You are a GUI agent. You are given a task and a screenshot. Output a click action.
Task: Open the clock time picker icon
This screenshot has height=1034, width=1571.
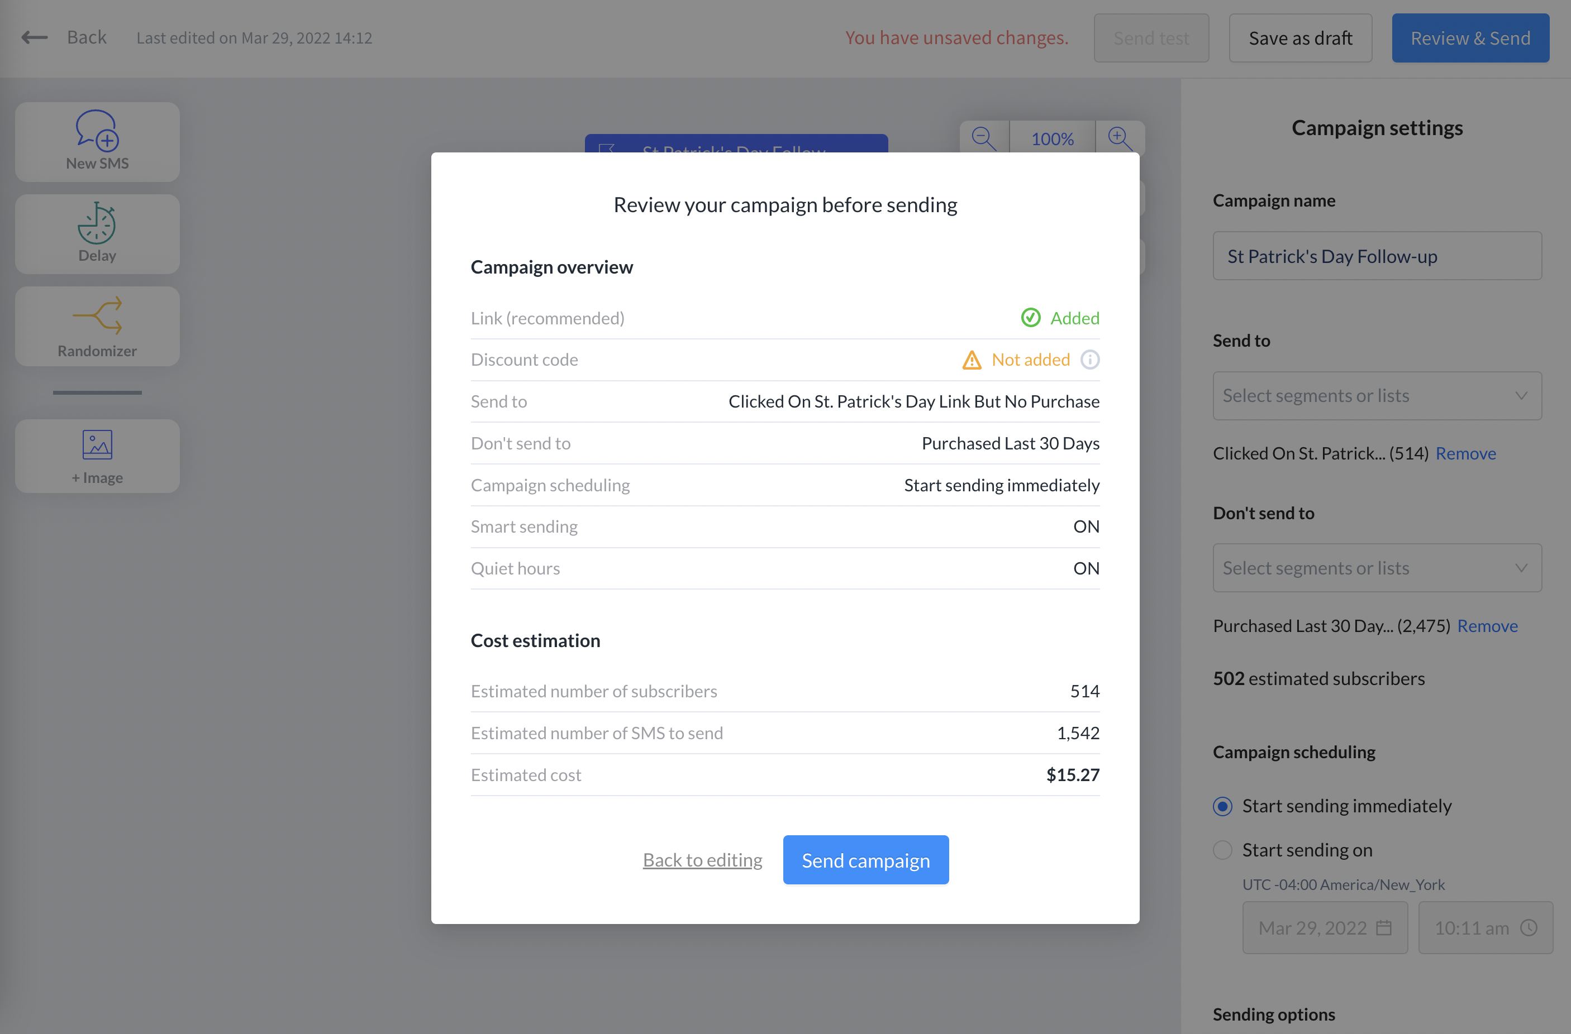point(1529,928)
